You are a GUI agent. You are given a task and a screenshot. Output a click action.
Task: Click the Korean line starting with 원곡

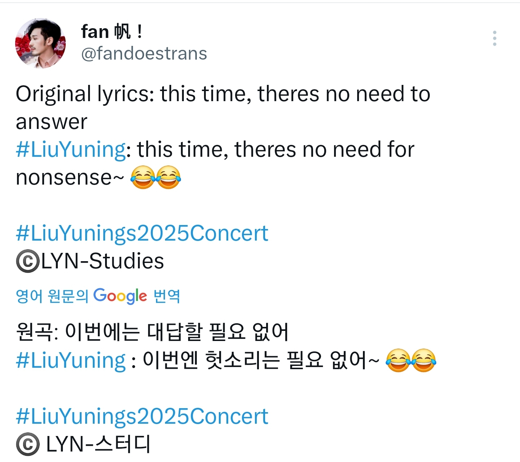tap(152, 332)
